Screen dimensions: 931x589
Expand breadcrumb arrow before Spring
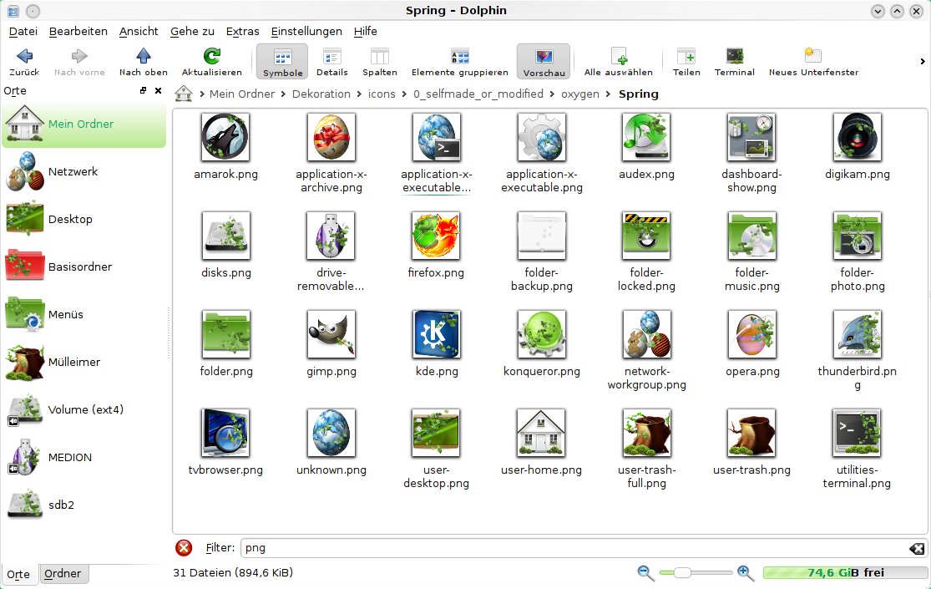[608, 94]
